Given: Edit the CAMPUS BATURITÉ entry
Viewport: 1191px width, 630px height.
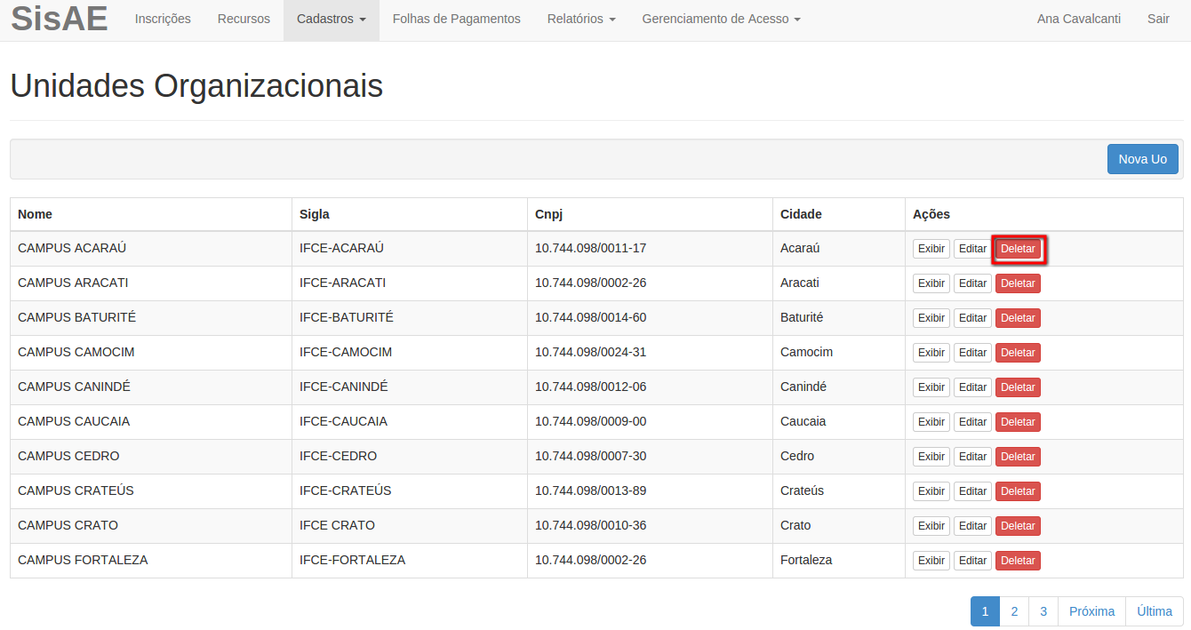Looking at the screenshot, I should (973, 318).
